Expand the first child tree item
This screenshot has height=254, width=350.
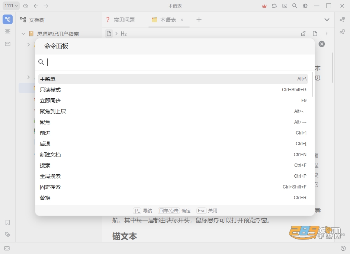coord(28,44)
